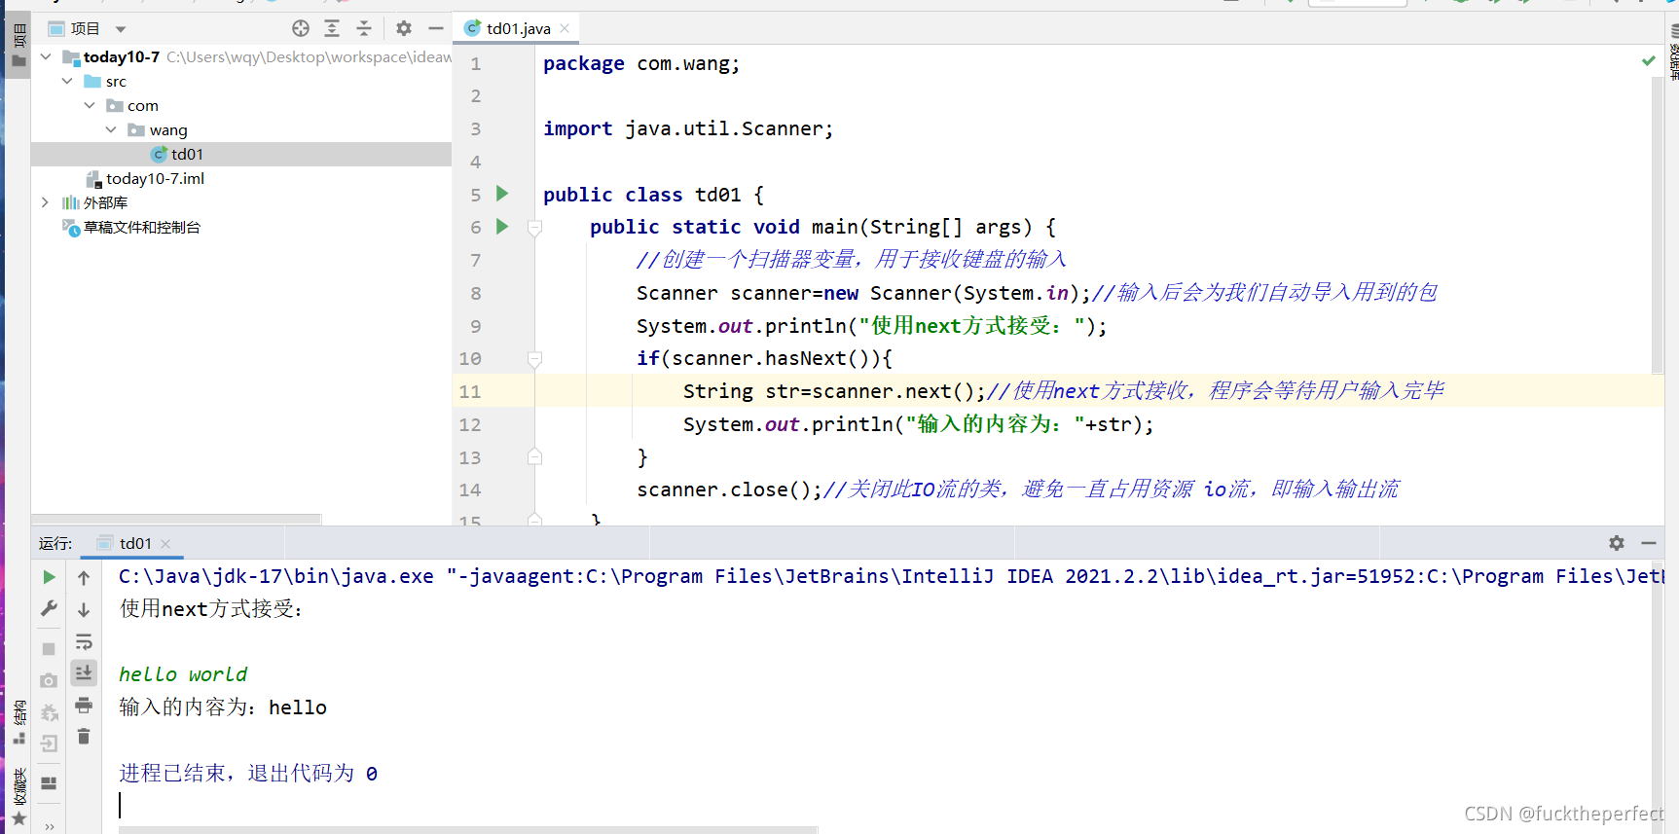Screen dimensions: 1679x834
Task: Click the exit icon in the Run toolbar
Action: pos(49,744)
